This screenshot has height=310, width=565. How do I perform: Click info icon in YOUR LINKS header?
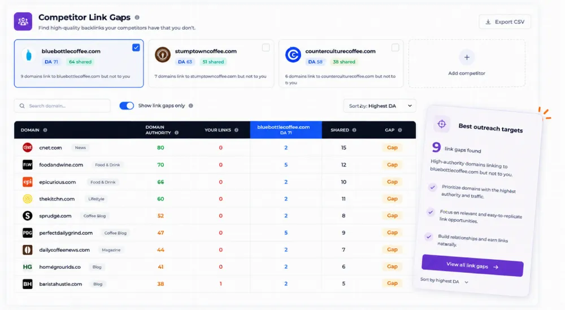pyautogui.click(x=236, y=130)
